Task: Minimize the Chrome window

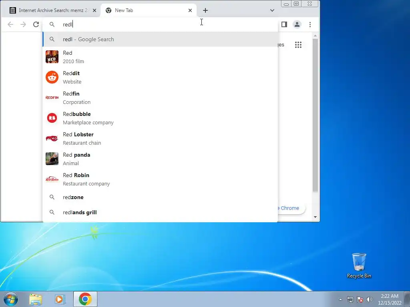Action: coord(286,4)
